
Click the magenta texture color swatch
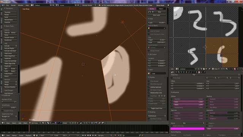(x=187, y=129)
